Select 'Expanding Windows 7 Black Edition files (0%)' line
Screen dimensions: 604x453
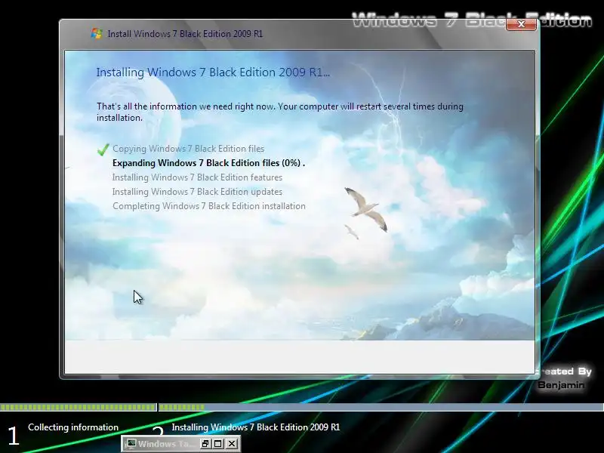(x=208, y=163)
